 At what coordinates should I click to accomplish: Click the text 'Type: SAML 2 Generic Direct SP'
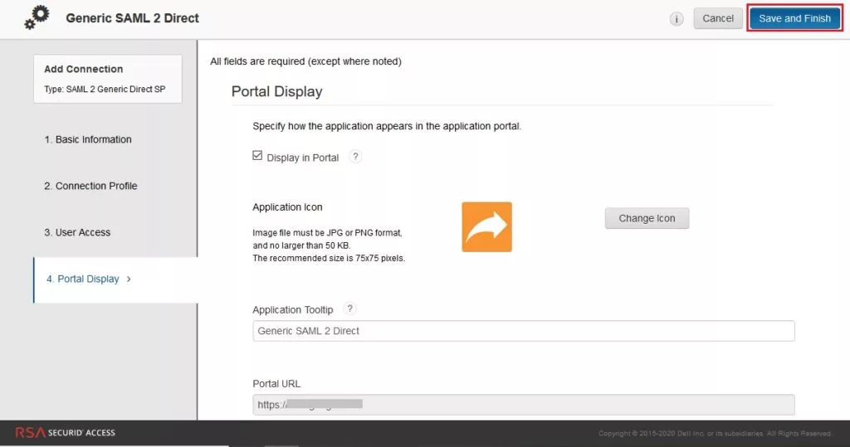(105, 90)
